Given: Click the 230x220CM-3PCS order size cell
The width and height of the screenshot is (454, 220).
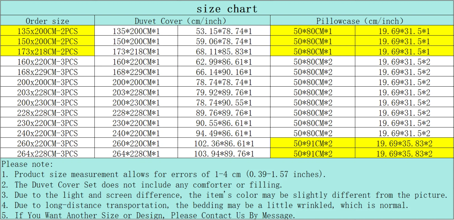Looking at the screenshot, I should click(x=47, y=123).
